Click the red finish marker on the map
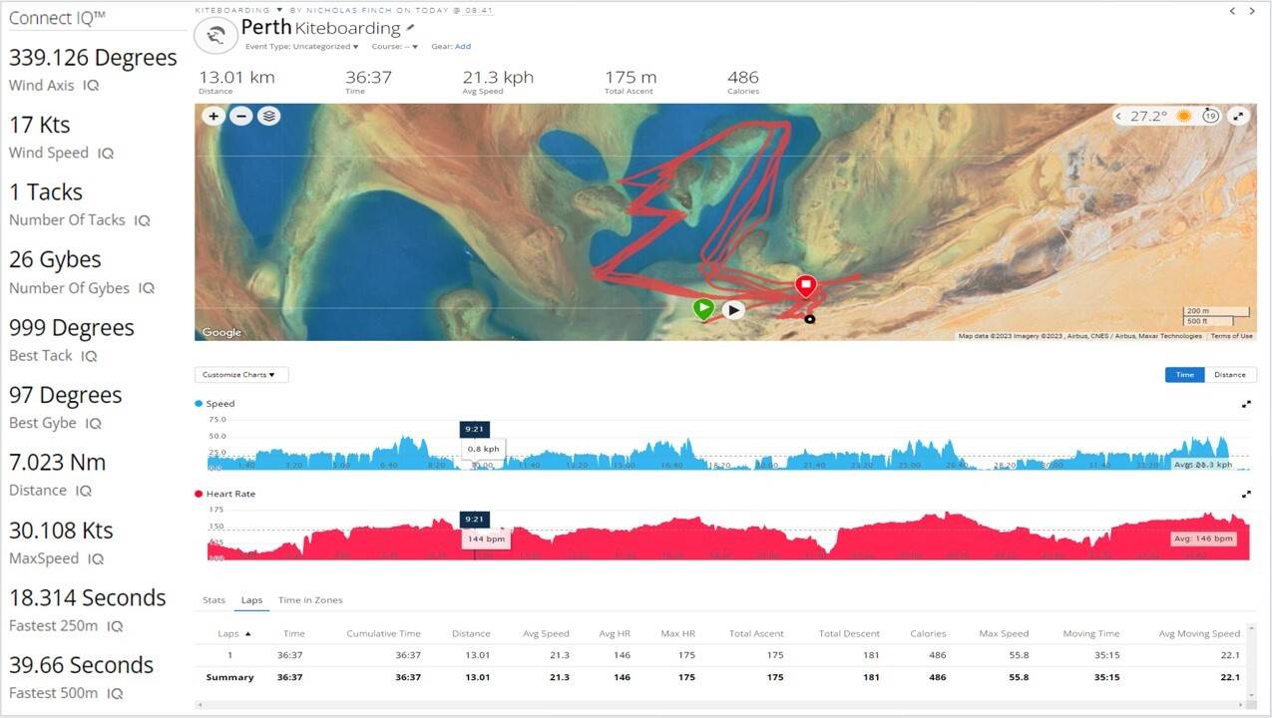Screen dimensions: 1272x718 click(x=805, y=286)
